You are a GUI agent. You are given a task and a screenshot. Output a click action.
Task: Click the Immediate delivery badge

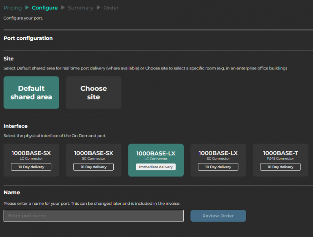156,167
